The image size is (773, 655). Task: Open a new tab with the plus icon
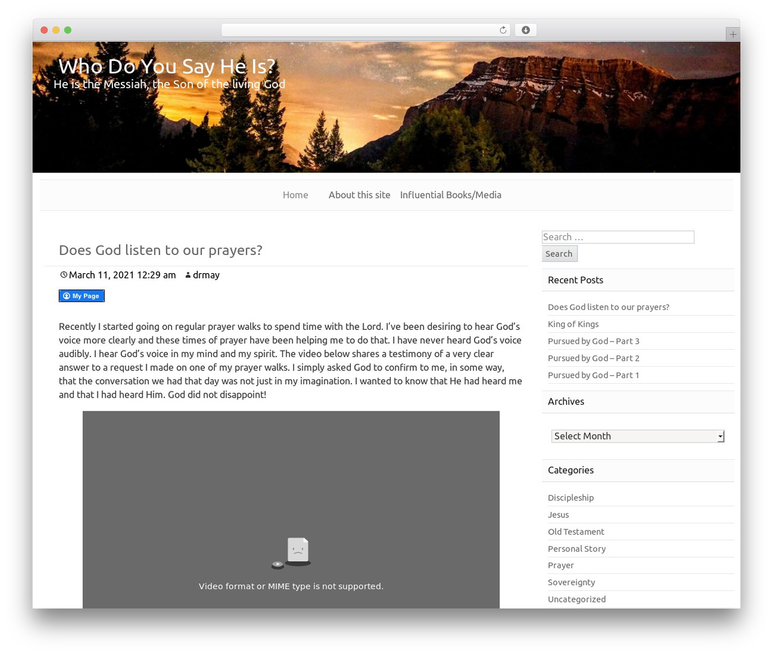(733, 34)
